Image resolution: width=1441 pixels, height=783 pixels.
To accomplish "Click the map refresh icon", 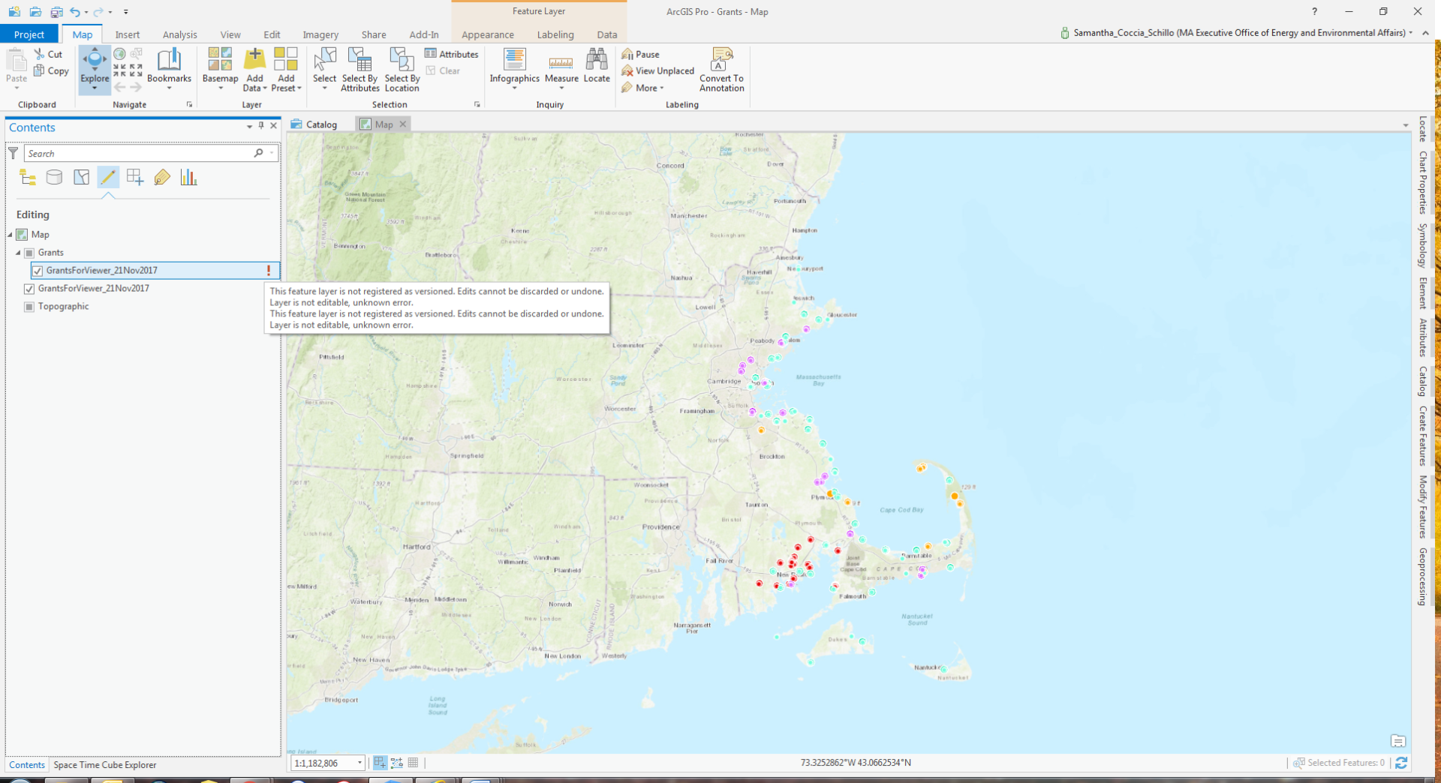I will pyautogui.click(x=1400, y=763).
